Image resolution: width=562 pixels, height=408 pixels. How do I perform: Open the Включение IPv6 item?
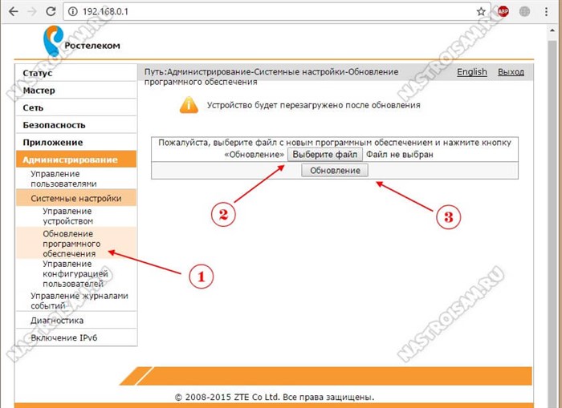tap(63, 337)
